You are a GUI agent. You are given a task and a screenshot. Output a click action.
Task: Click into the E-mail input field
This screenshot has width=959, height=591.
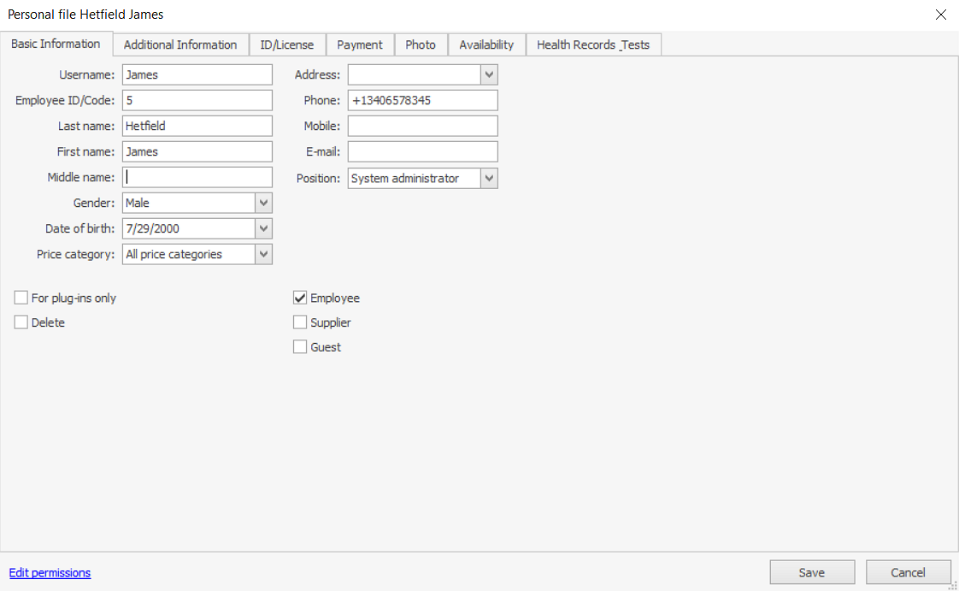click(422, 152)
